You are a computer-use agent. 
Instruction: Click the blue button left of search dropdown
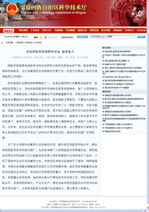[82, 37]
